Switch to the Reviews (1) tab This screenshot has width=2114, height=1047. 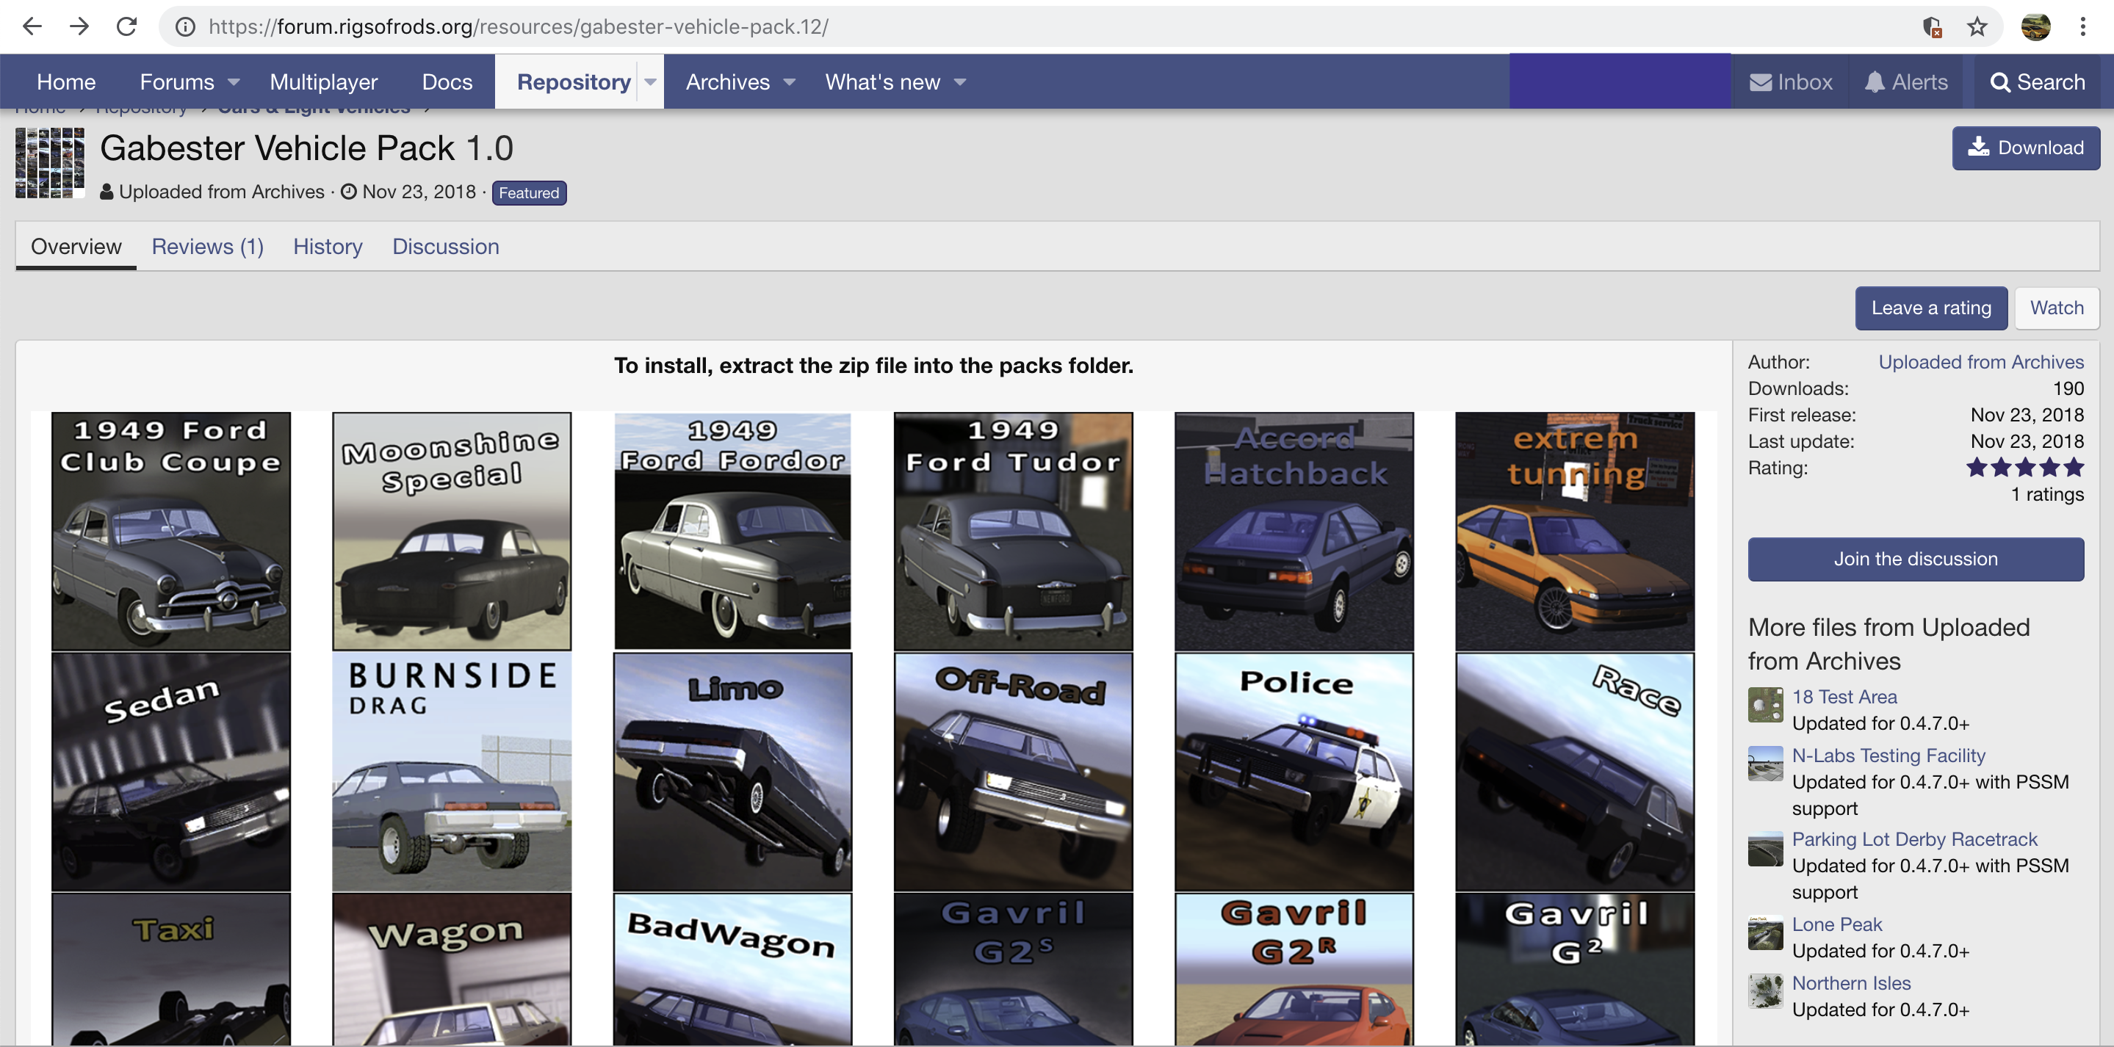click(x=208, y=247)
